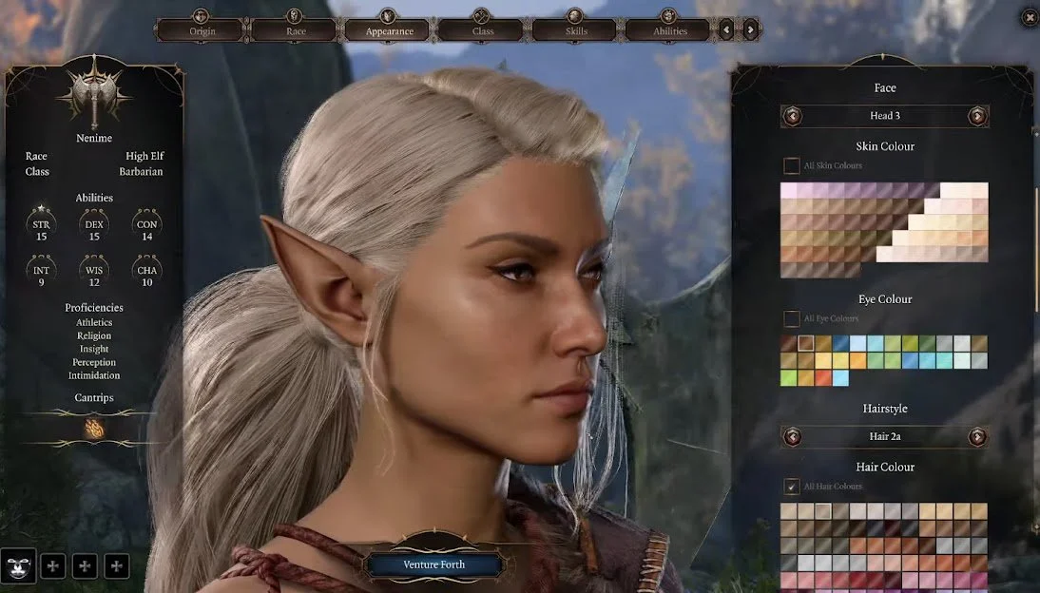The height and width of the screenshot is (593, 1040).
Task: Click the previous tab arrow in top bar
Action: pyautogui.click(x=726, y=29)
